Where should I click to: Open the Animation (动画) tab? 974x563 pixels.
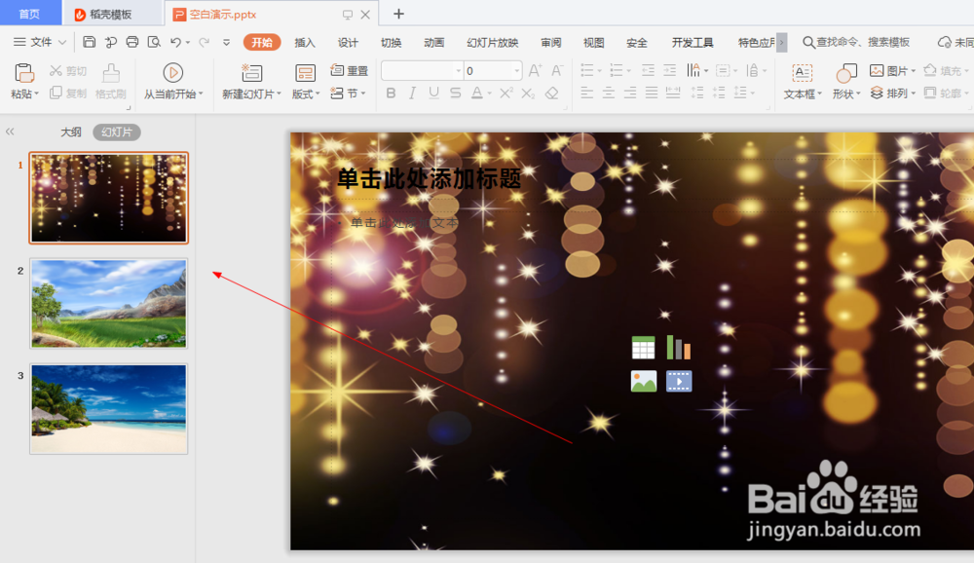coord(434,42)
